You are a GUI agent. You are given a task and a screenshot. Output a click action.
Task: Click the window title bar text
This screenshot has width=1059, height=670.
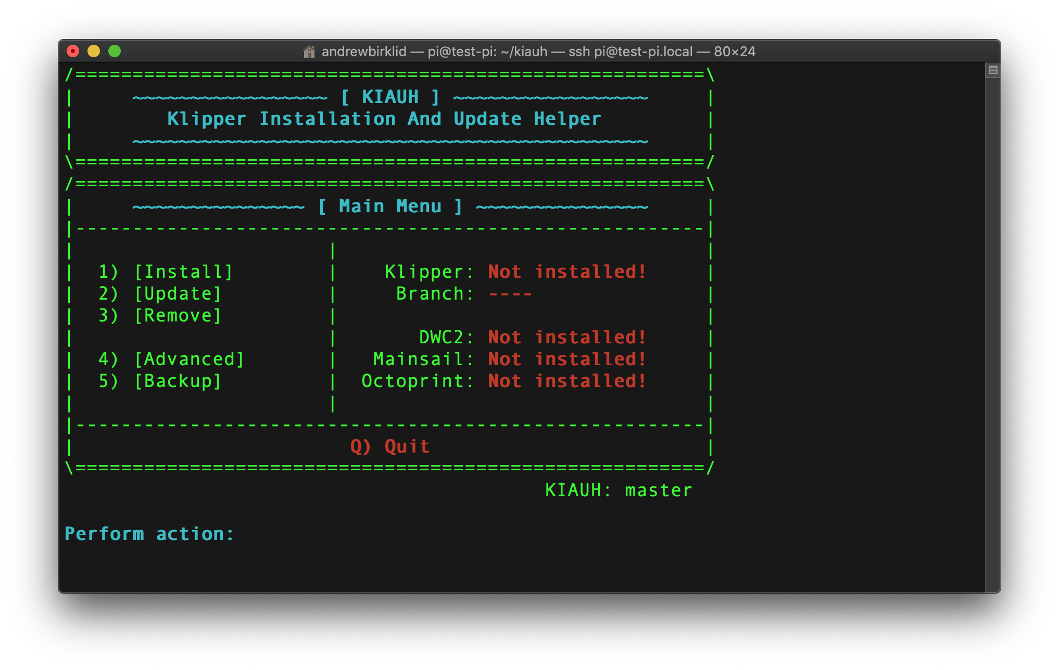[538, 51]
